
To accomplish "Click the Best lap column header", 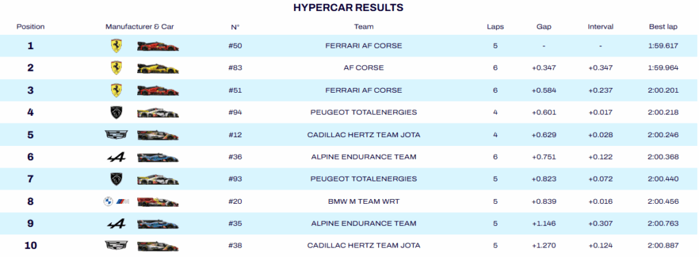I will pyautogui.click(x=664, y=27).
